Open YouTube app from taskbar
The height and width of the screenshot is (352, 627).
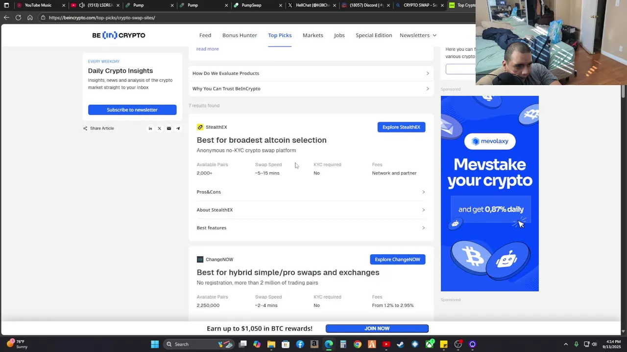pyautogui.click(x=386, y=344)
